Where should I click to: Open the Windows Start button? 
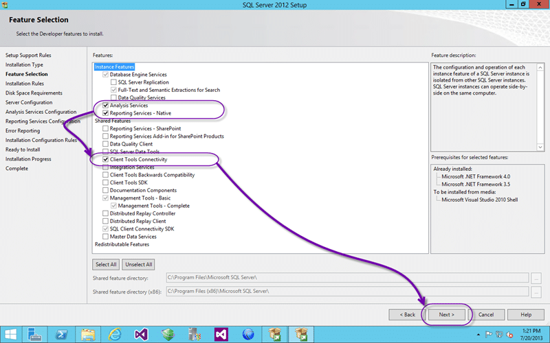pyautogui.click(x=10, y=334)
